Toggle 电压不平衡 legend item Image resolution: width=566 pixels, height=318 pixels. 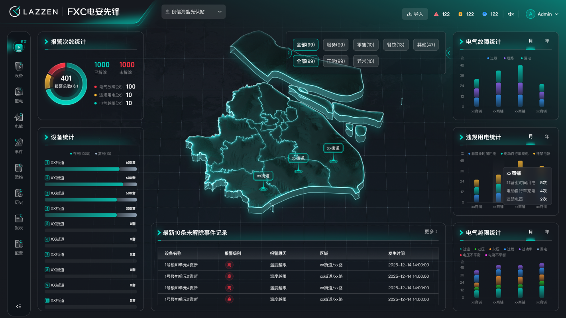pos(470,255)
